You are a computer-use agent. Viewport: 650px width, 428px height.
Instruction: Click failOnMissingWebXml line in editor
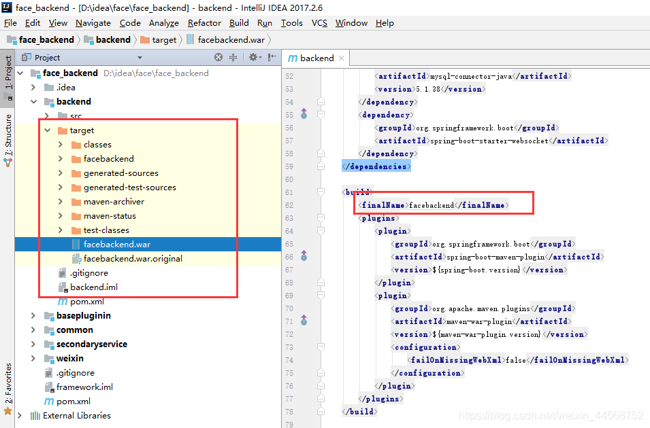[518, 360]
